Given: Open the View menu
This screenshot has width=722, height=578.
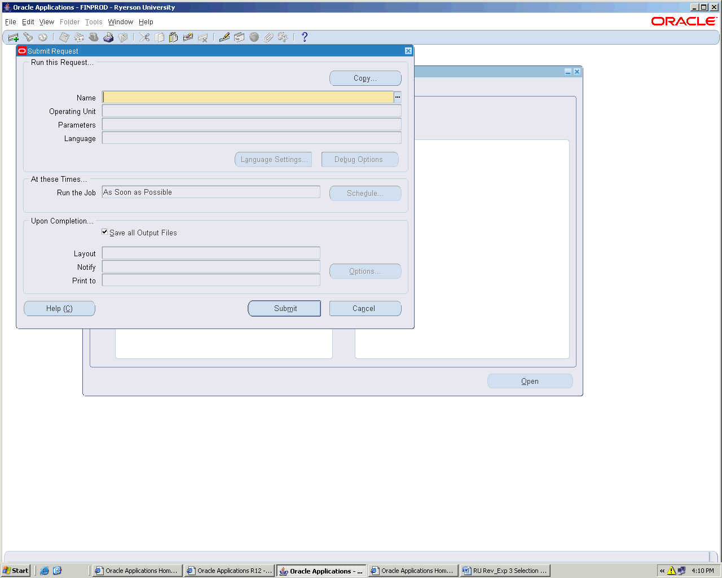Looking at the screenshot, I should [47, 22].
